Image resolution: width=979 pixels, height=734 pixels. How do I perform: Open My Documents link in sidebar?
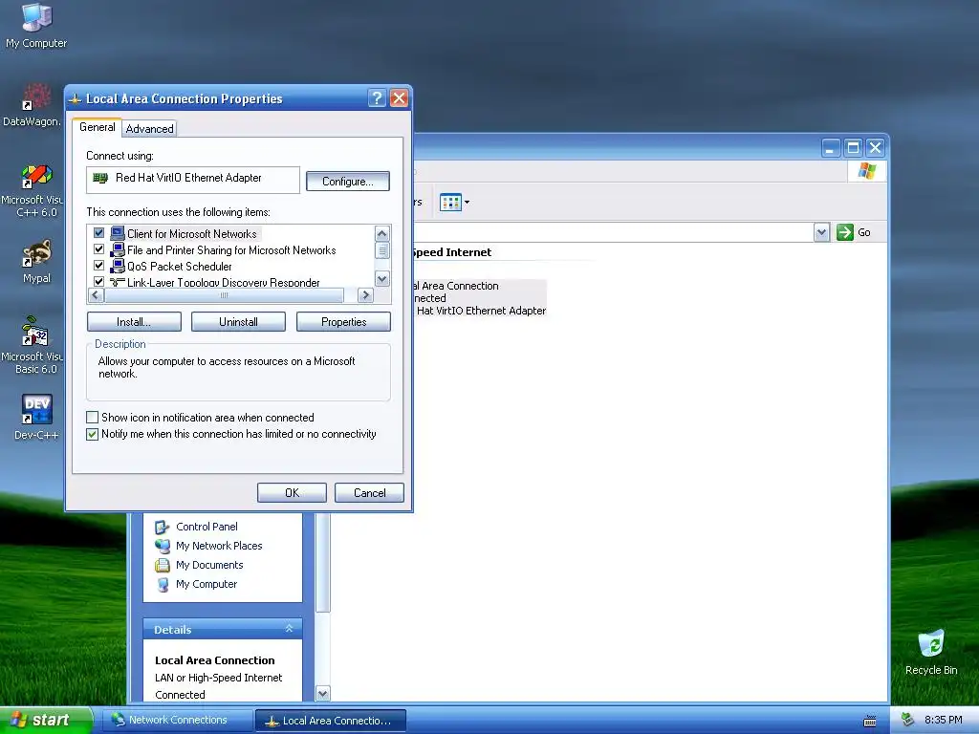[209, 566]
